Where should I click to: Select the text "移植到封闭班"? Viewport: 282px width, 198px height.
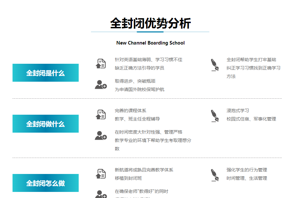pos(128,178)
